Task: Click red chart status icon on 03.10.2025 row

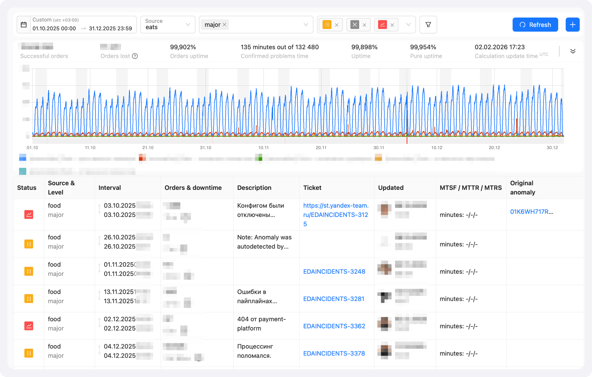Action: (29, 215)
